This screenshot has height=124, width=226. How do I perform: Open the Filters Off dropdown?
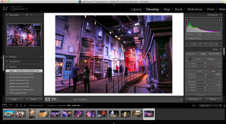pyautogui.click(x=210, y=106)
